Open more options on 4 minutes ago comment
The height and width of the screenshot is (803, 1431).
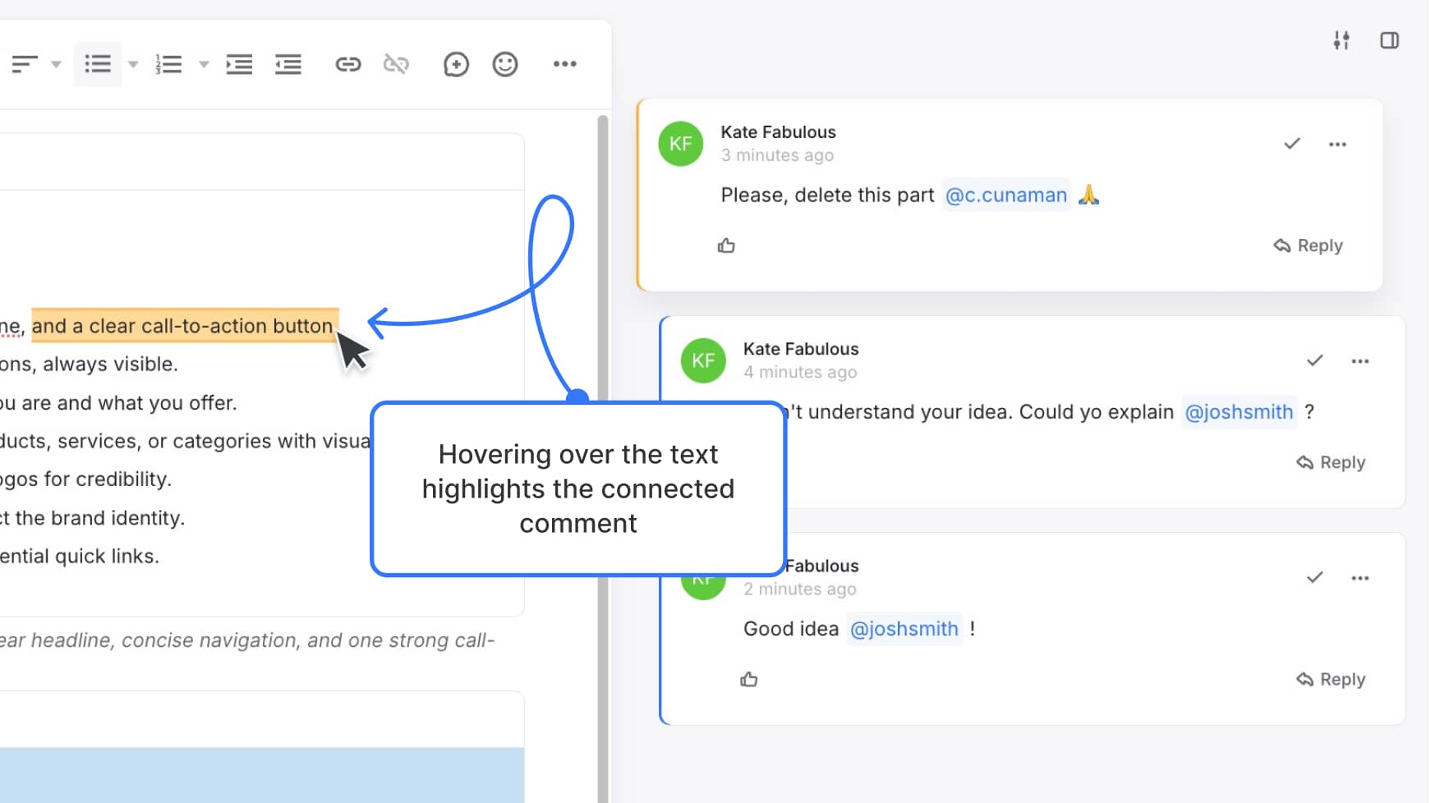1360,361
